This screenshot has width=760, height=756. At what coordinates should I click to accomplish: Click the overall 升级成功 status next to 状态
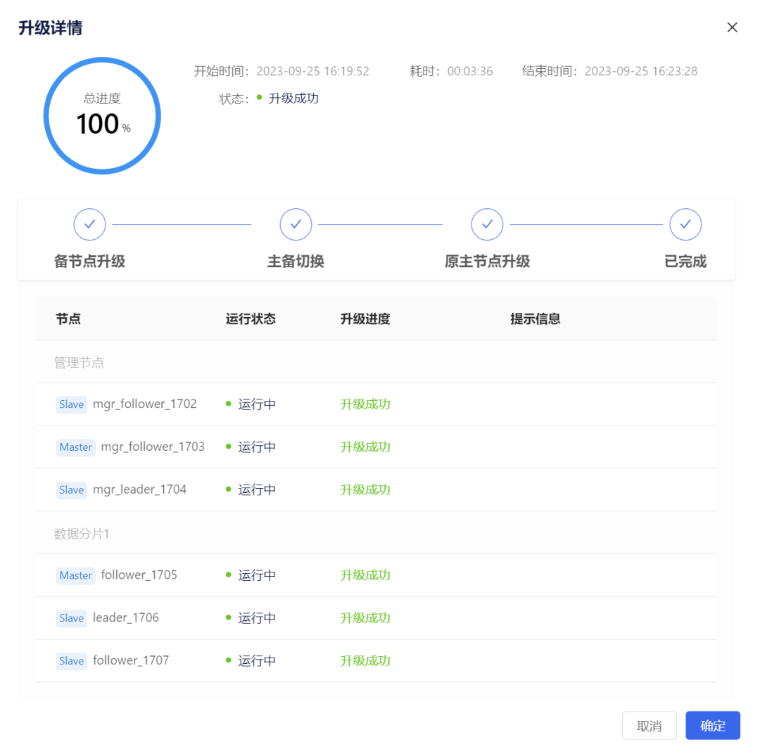coord(293,98)
